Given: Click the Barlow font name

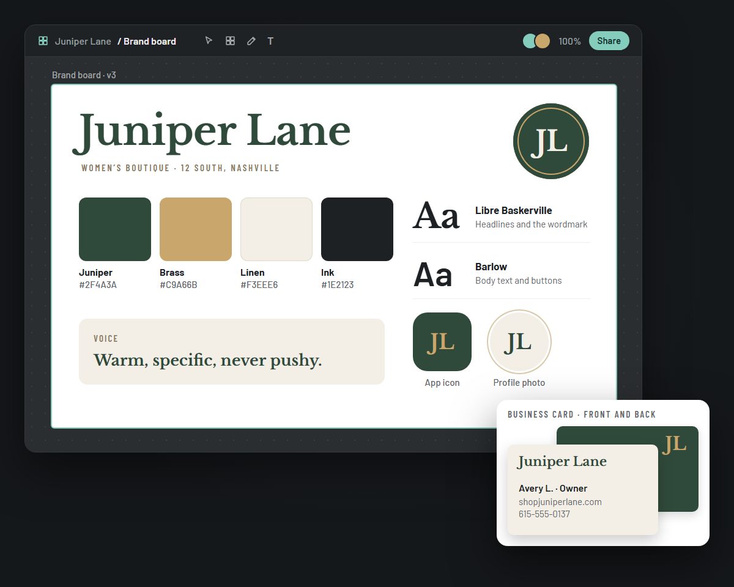Looking at the screenshot, I should (x=491, y=267).
